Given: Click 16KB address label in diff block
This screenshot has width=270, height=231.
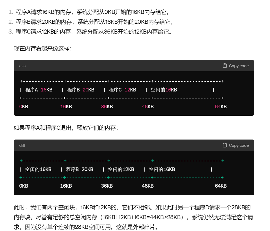Looking at the screenshot, I should click(x=66, y=186).
